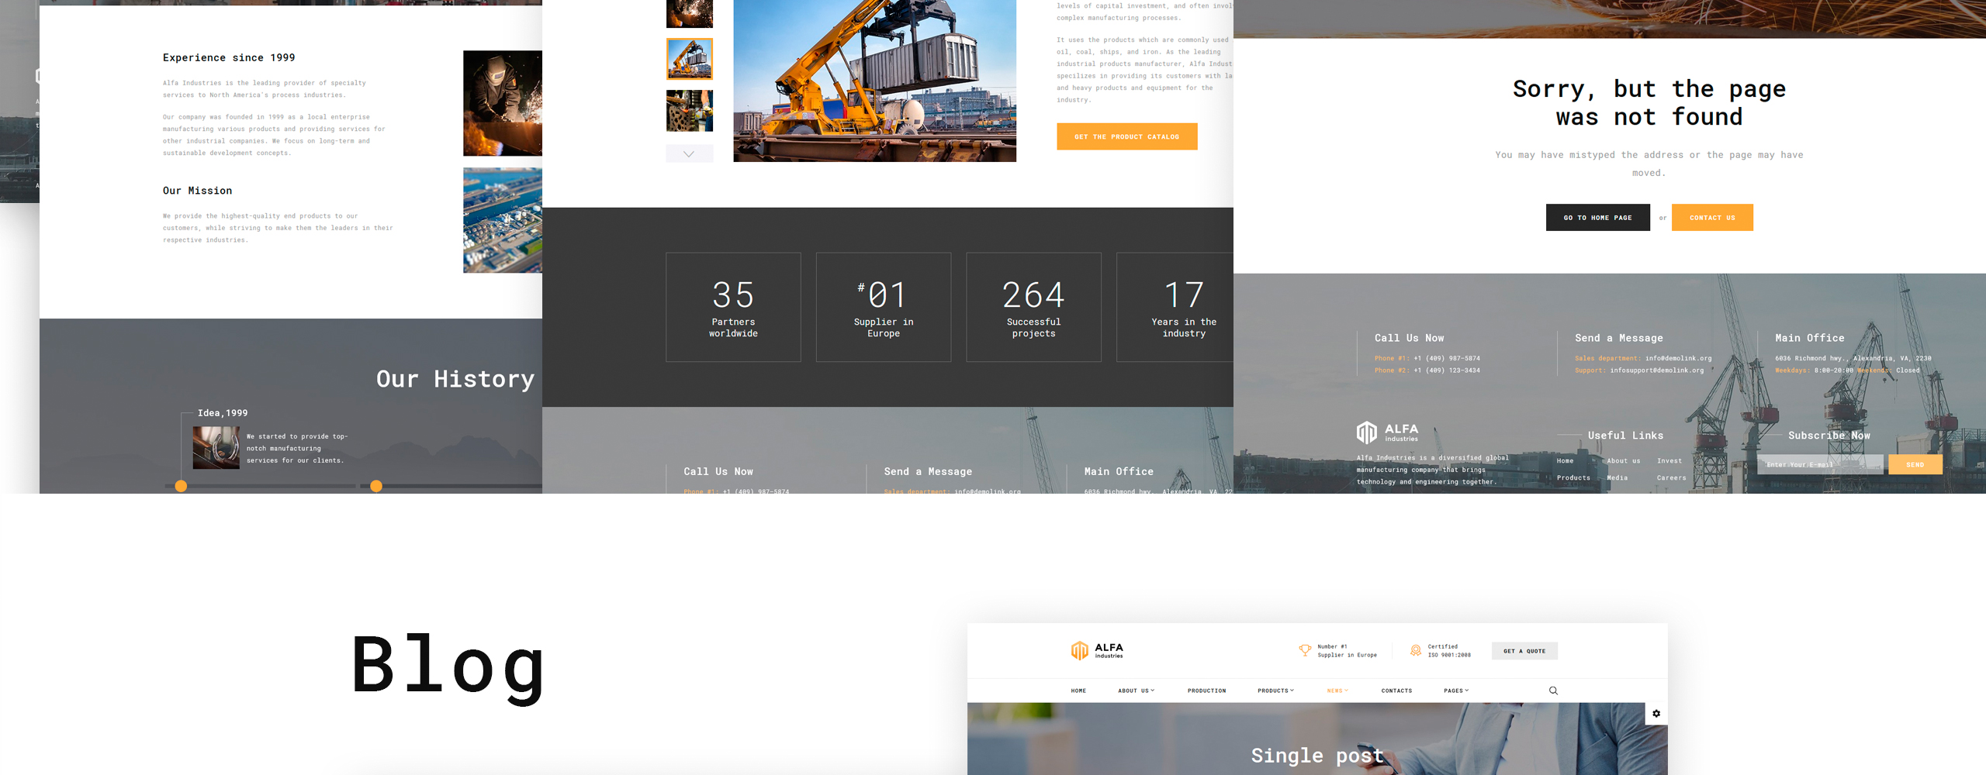Open the Production menu item
Image resolution: width=1986 pixels, height=775 pixels.
point(1206,691)
